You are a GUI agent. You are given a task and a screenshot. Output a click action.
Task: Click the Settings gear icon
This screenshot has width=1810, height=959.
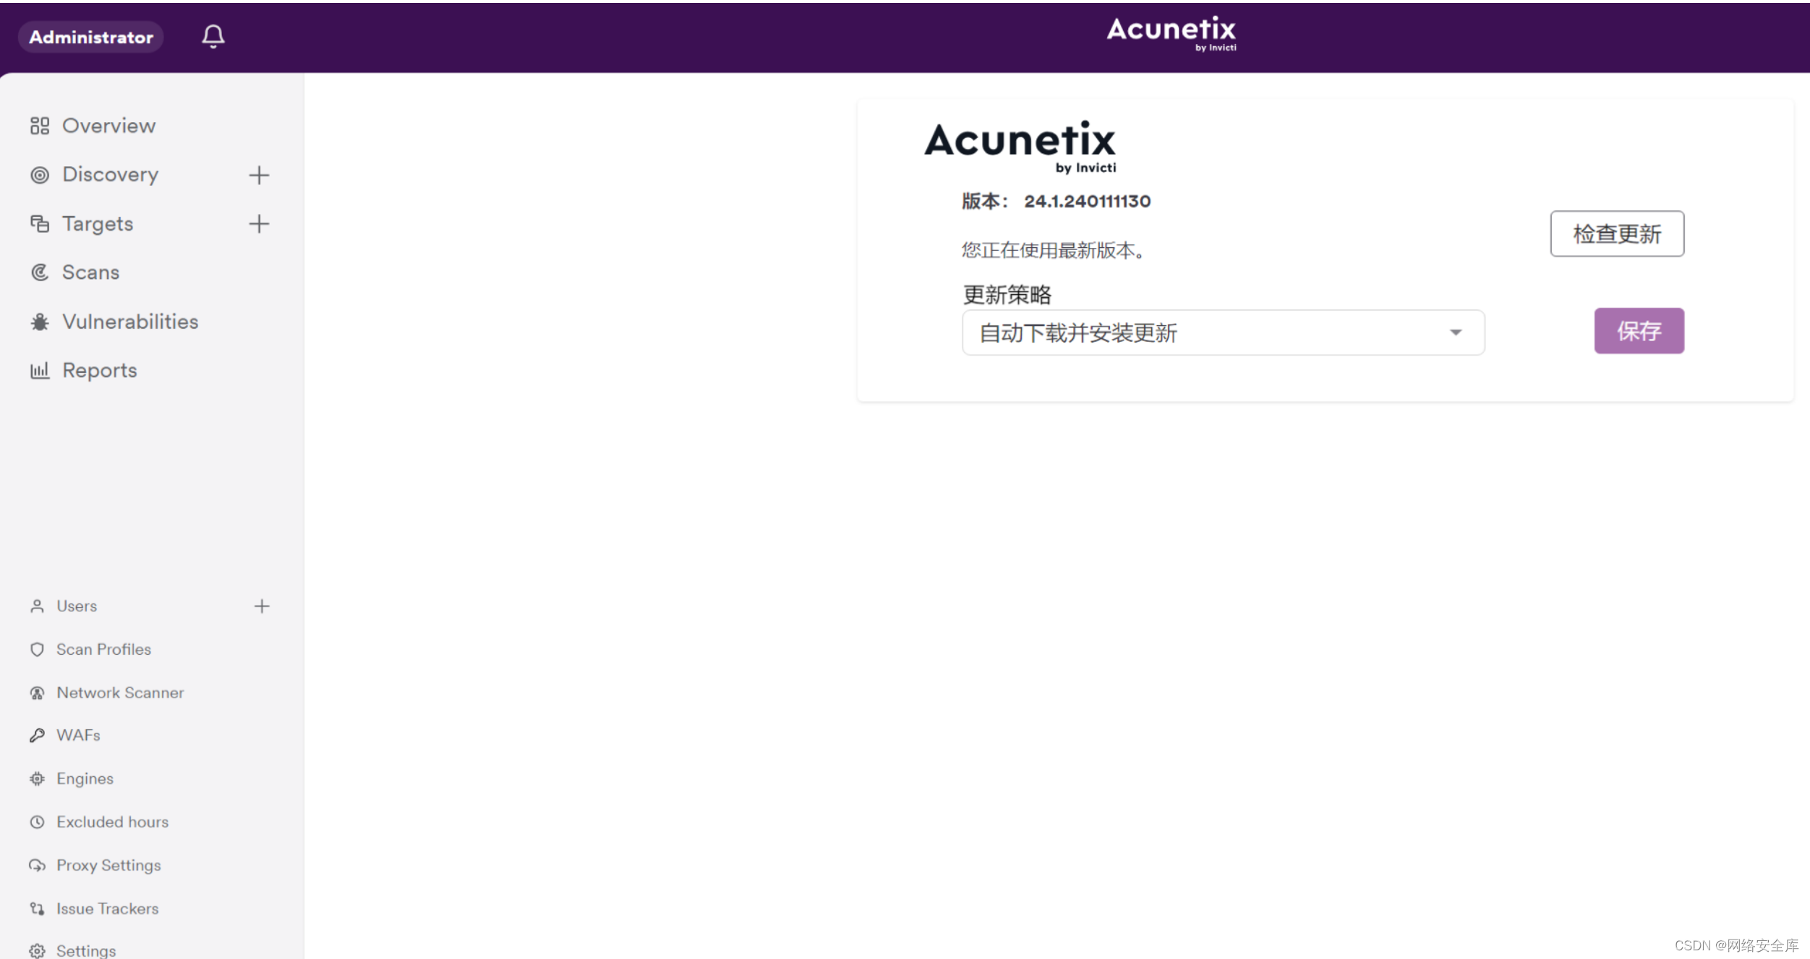[x=37, y=950]
